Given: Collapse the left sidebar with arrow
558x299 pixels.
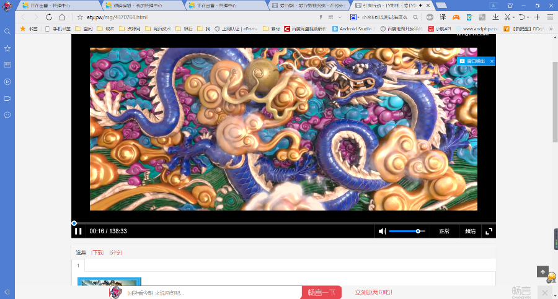Looking at the screenshot, I should coord(7,292).
